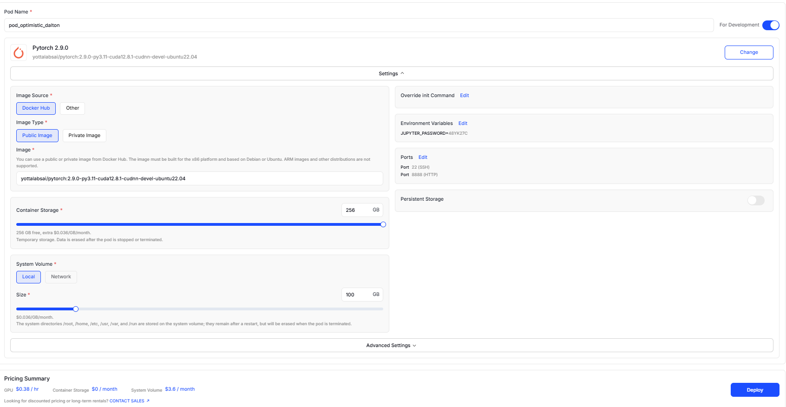Collapse the Settings section

click(391, 73)
